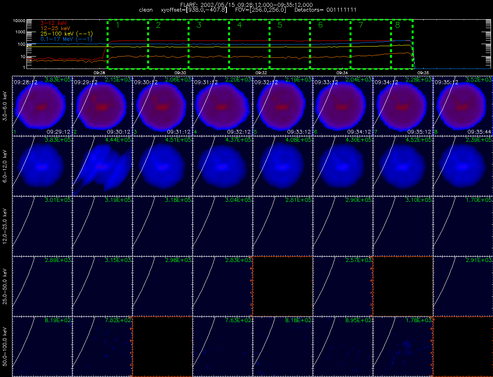
Task: Select interval marker 1 in the light curve
Action: pyautogui.click(x=118, y=25)
